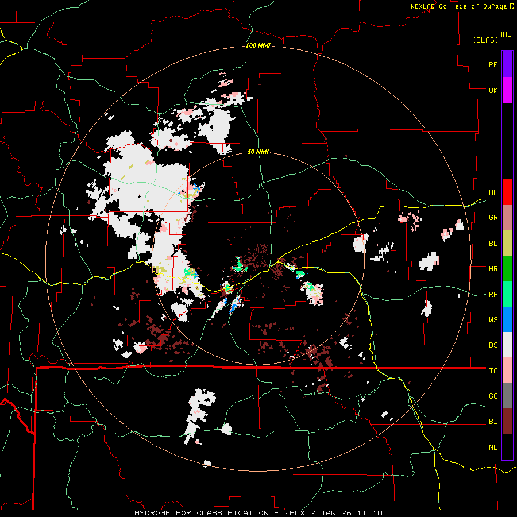The width and height of the screenshot is (517, 517).
Task: Pick the HR dark green swatch
Action: (507, 269)
